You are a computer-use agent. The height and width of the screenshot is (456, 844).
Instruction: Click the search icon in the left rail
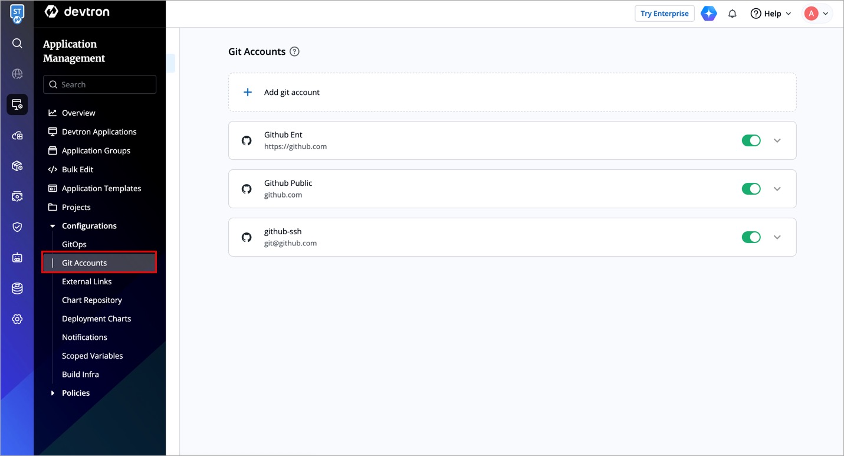(x=17, y=43)
